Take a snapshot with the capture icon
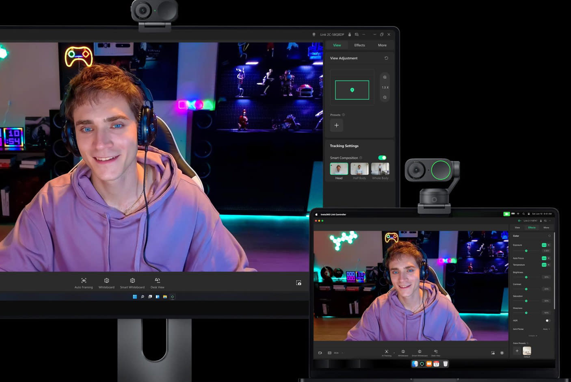 pos(298,283)
